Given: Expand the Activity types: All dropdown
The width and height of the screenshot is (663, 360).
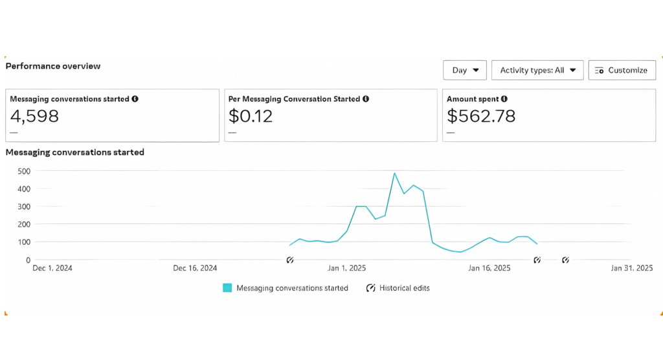Looking at the screenshot, I should click(x=537, y=70).
